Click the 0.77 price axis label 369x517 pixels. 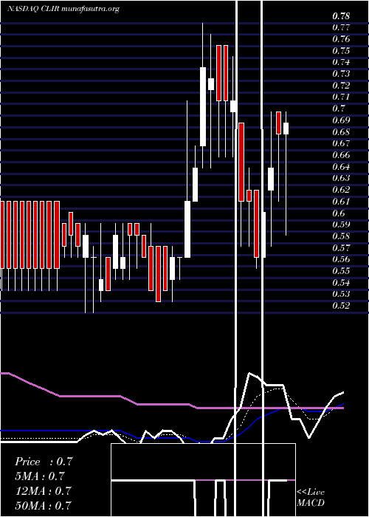coord(341,27)
